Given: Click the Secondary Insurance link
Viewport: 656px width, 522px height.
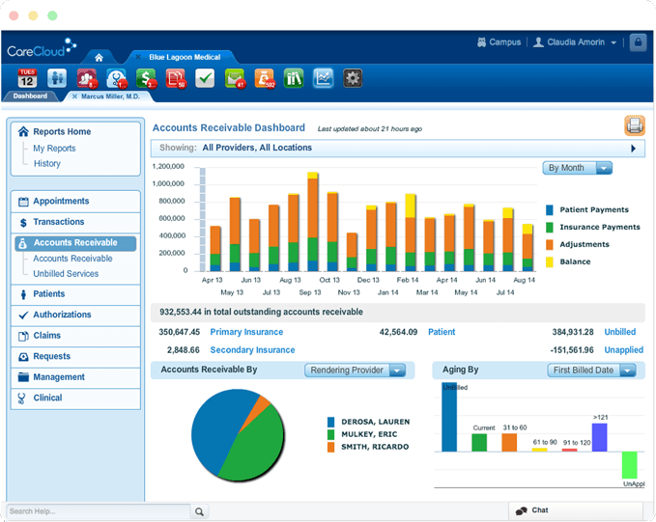Looking at the screenshot, I should click(x=252, y=350).
